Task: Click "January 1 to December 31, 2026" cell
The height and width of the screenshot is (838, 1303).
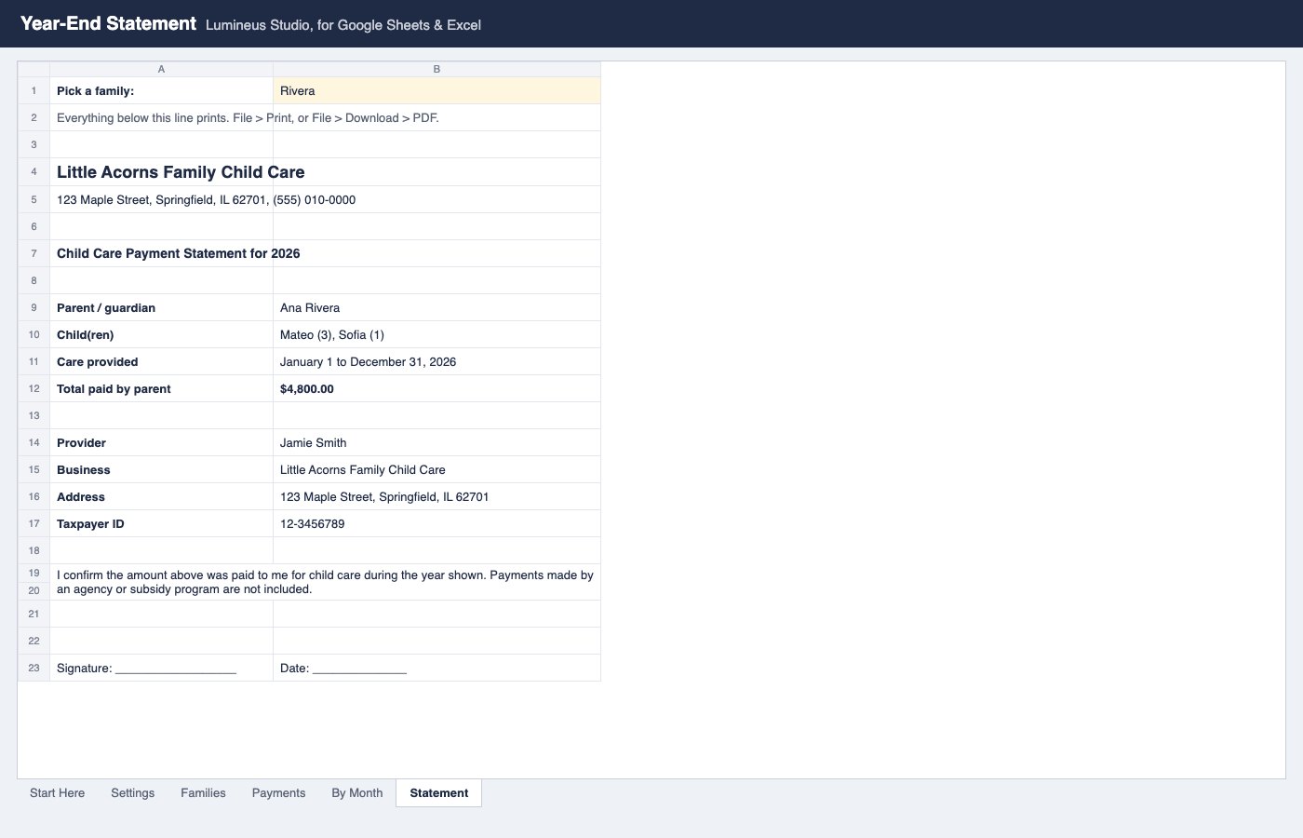Action: (437, 362)
